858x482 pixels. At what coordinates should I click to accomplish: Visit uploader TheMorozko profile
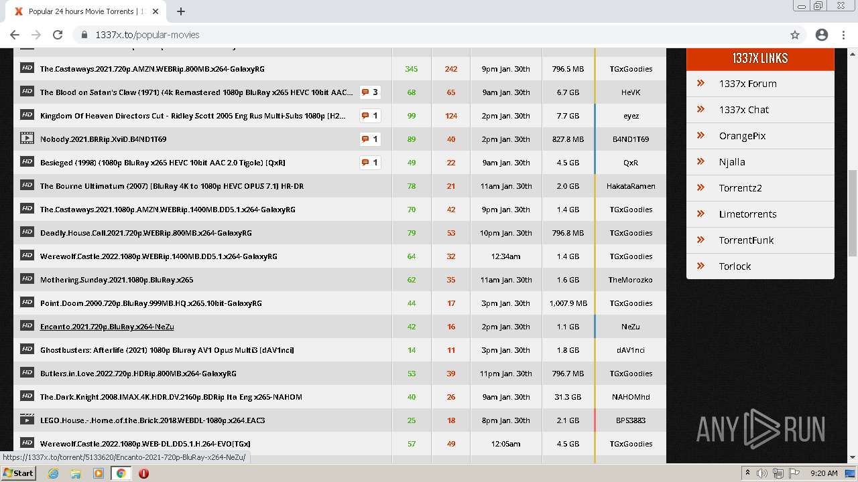point(631,280)
